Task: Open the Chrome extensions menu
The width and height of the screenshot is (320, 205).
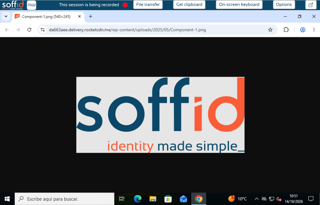Action: [286, 30]
